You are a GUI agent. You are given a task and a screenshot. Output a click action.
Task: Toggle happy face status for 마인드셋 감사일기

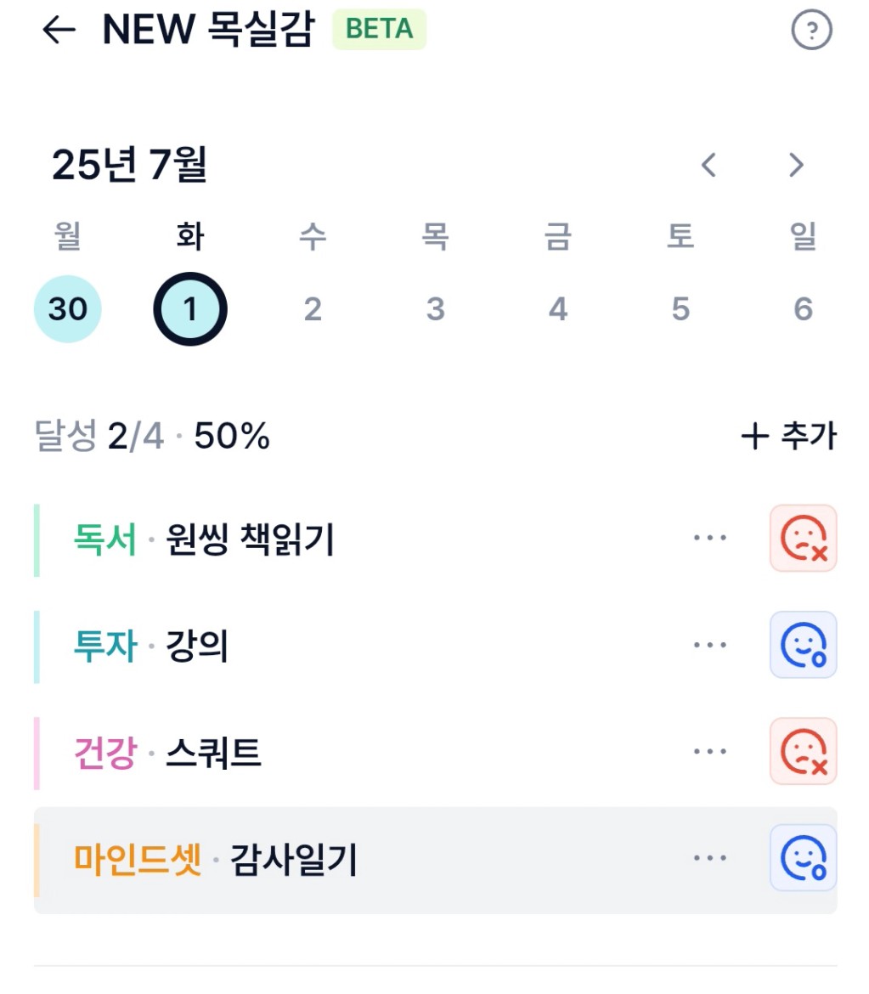pyautogui.click(x=803, y=858)
